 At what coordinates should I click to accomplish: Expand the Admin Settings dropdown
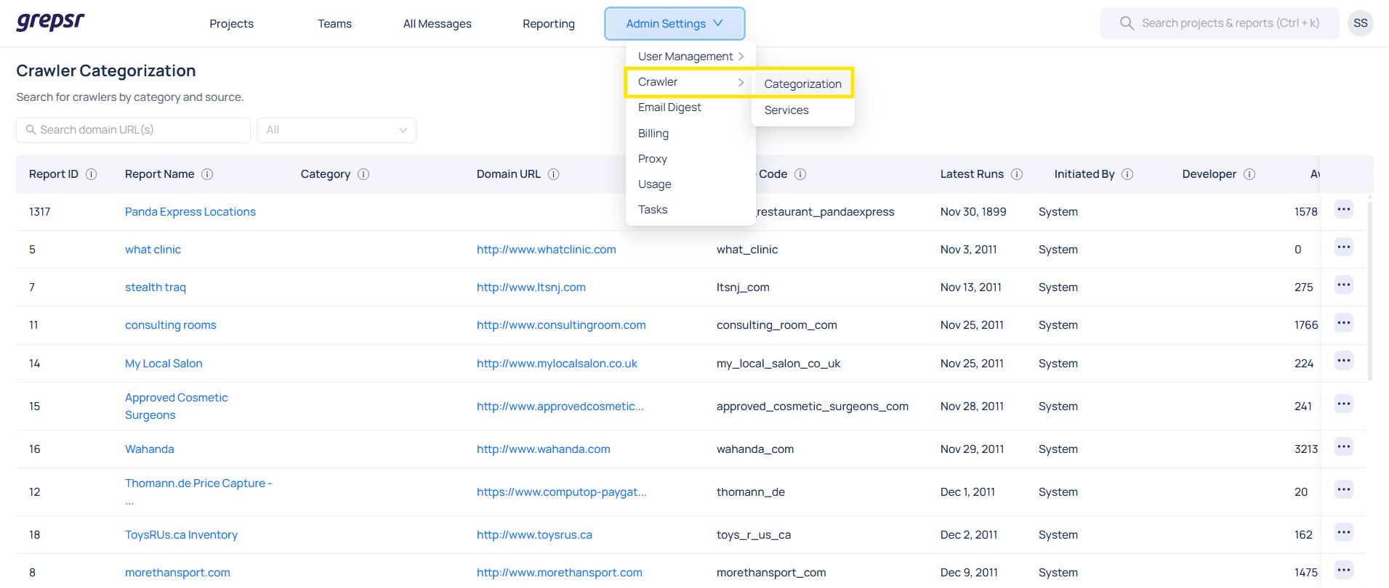[x=675, y=23]
